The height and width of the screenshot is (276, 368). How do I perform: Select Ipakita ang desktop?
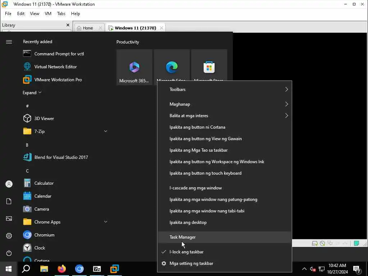tap(225, 222)
